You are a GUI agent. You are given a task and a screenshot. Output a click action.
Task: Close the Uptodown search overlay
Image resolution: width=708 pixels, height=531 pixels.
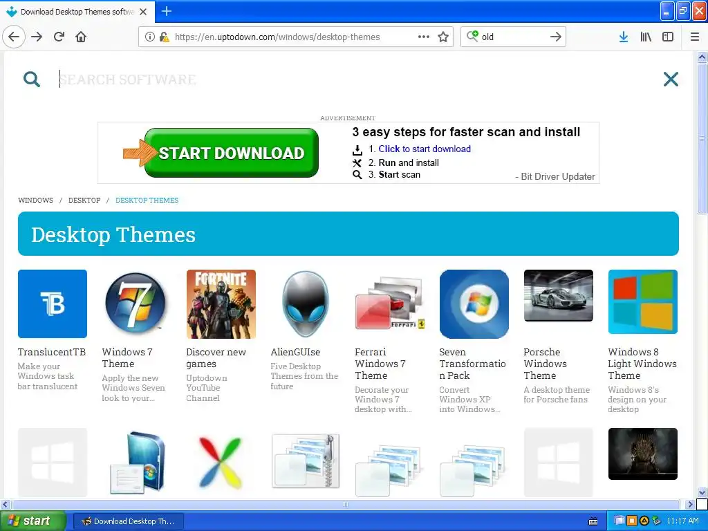pyautogui.click(x=671, y=79)
